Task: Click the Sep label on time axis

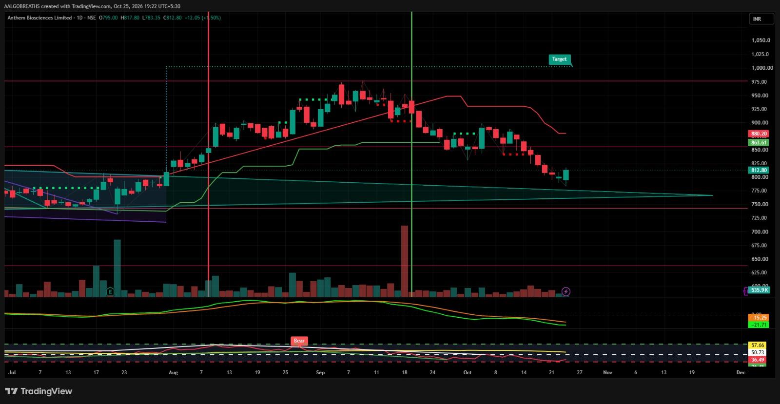Action: pos(320,372)
